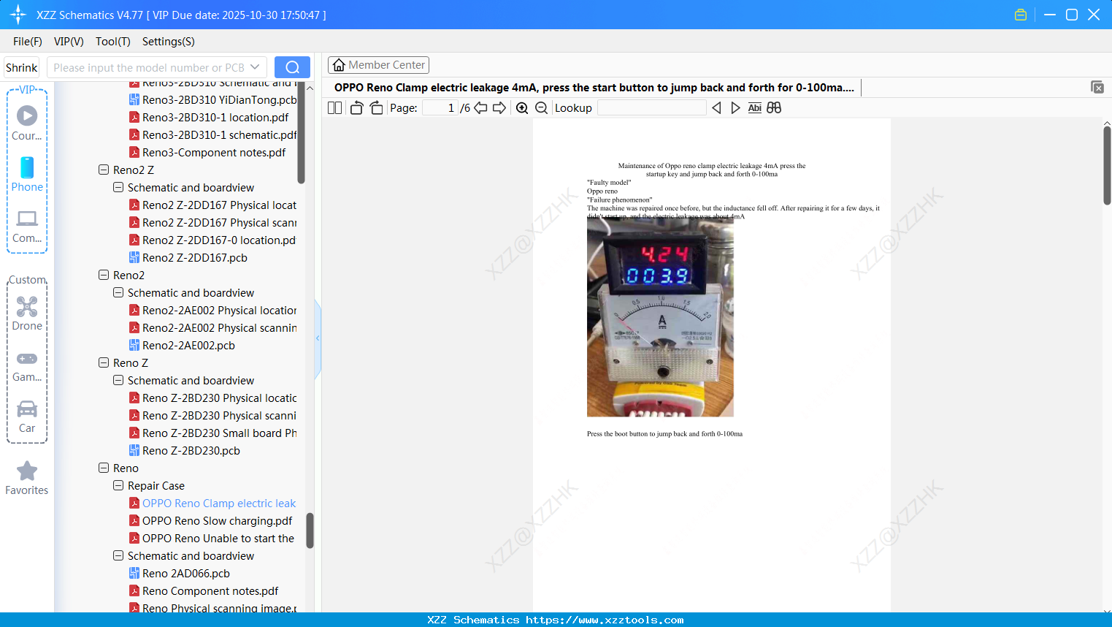Open the Tool(T) menu
The image size is (1112, 627).
coord(113,42)
